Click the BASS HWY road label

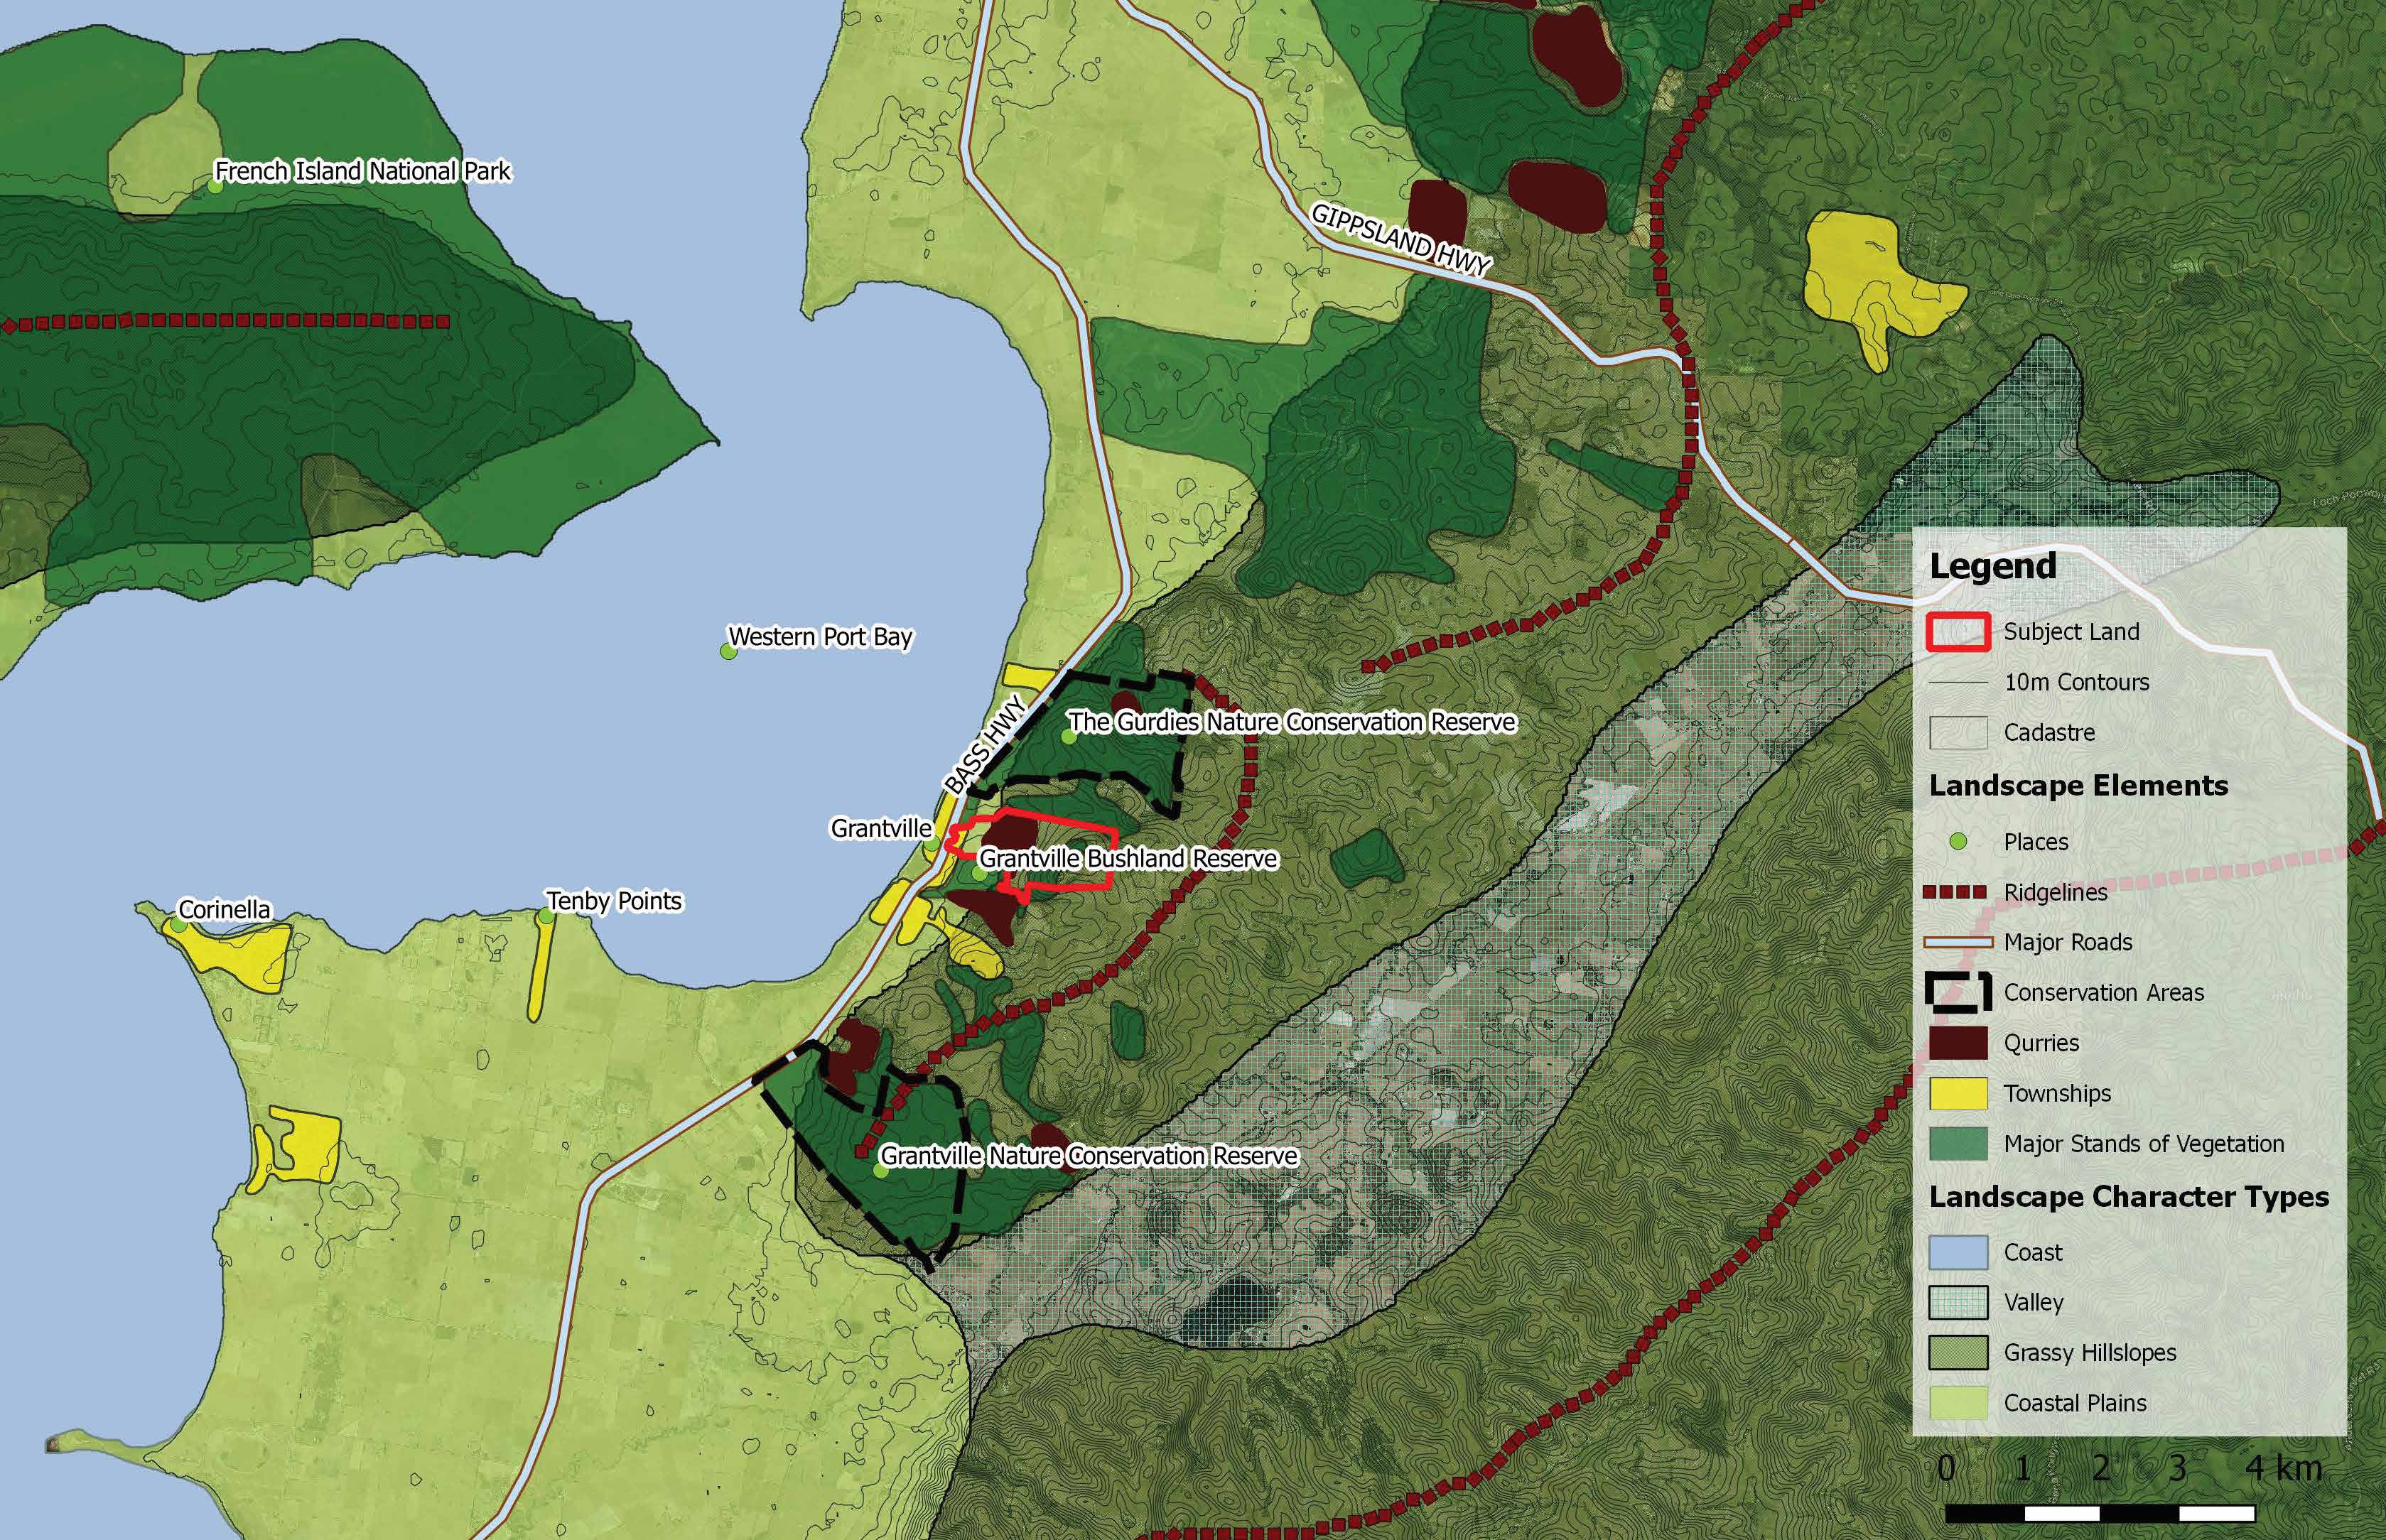click(986, 746)
